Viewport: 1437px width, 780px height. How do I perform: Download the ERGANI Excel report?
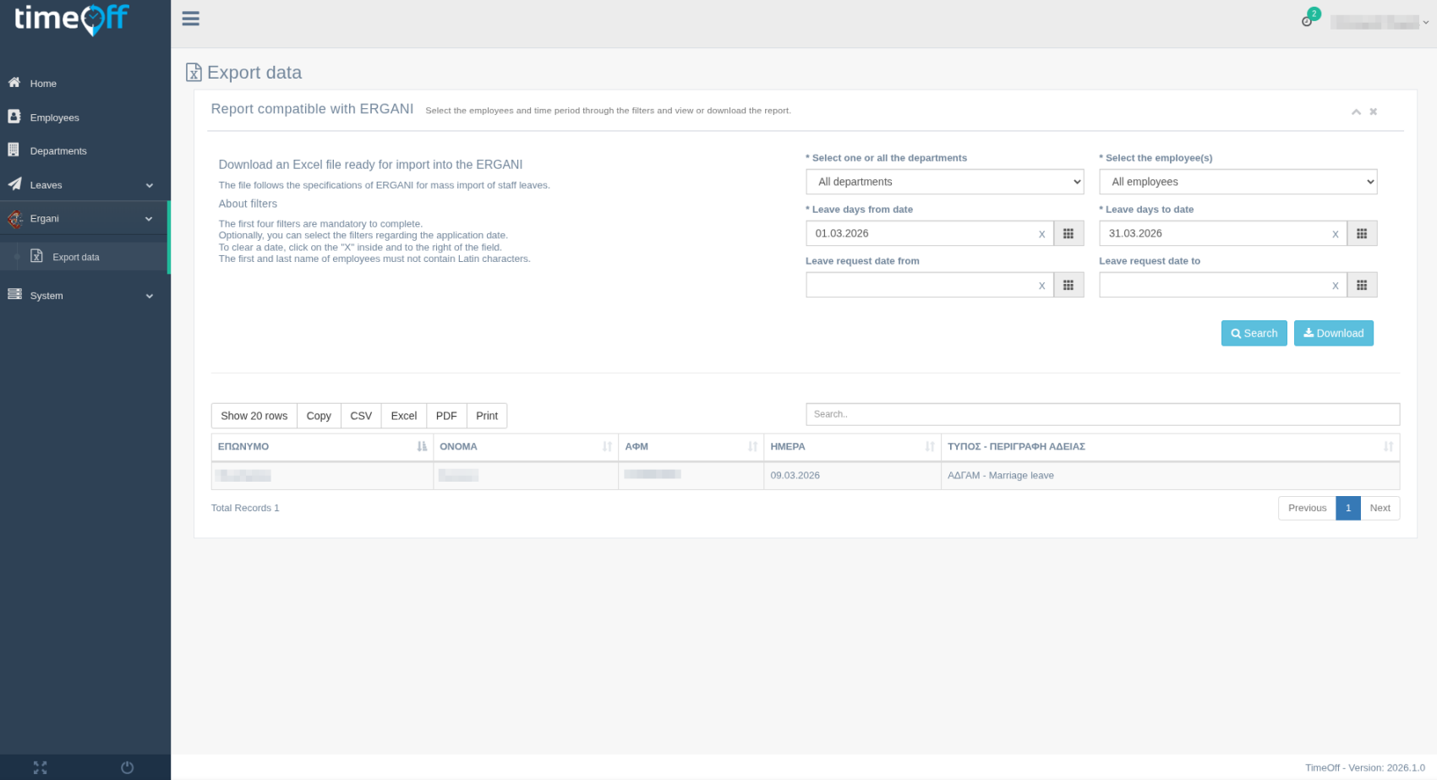point(1333,333)
